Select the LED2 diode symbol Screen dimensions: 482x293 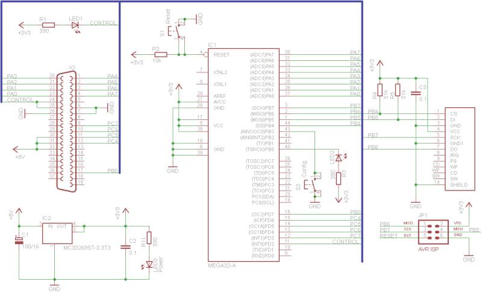pos(338,157)
